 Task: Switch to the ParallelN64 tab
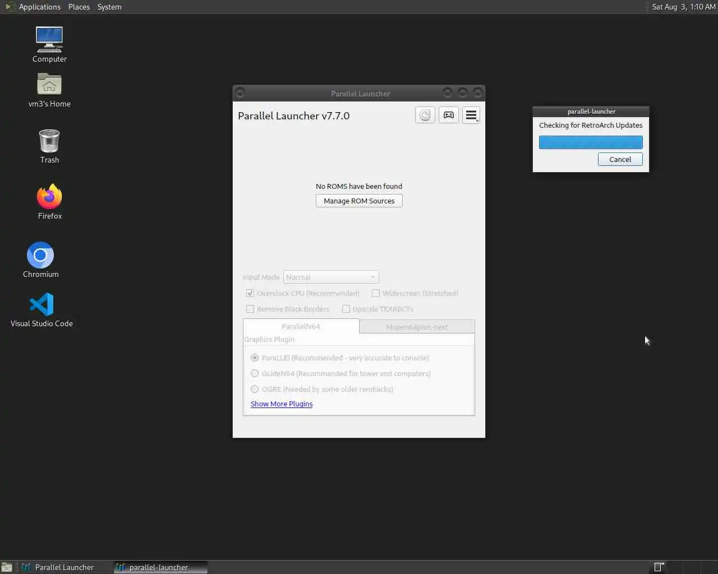[301, 326]
